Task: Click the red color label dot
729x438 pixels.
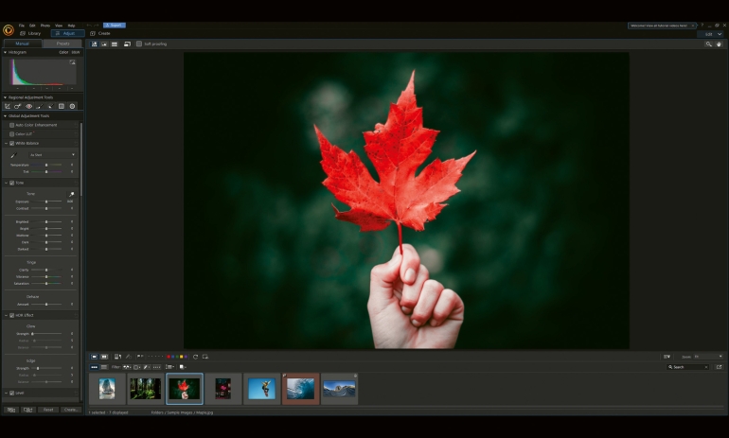Action: (169, 357)
